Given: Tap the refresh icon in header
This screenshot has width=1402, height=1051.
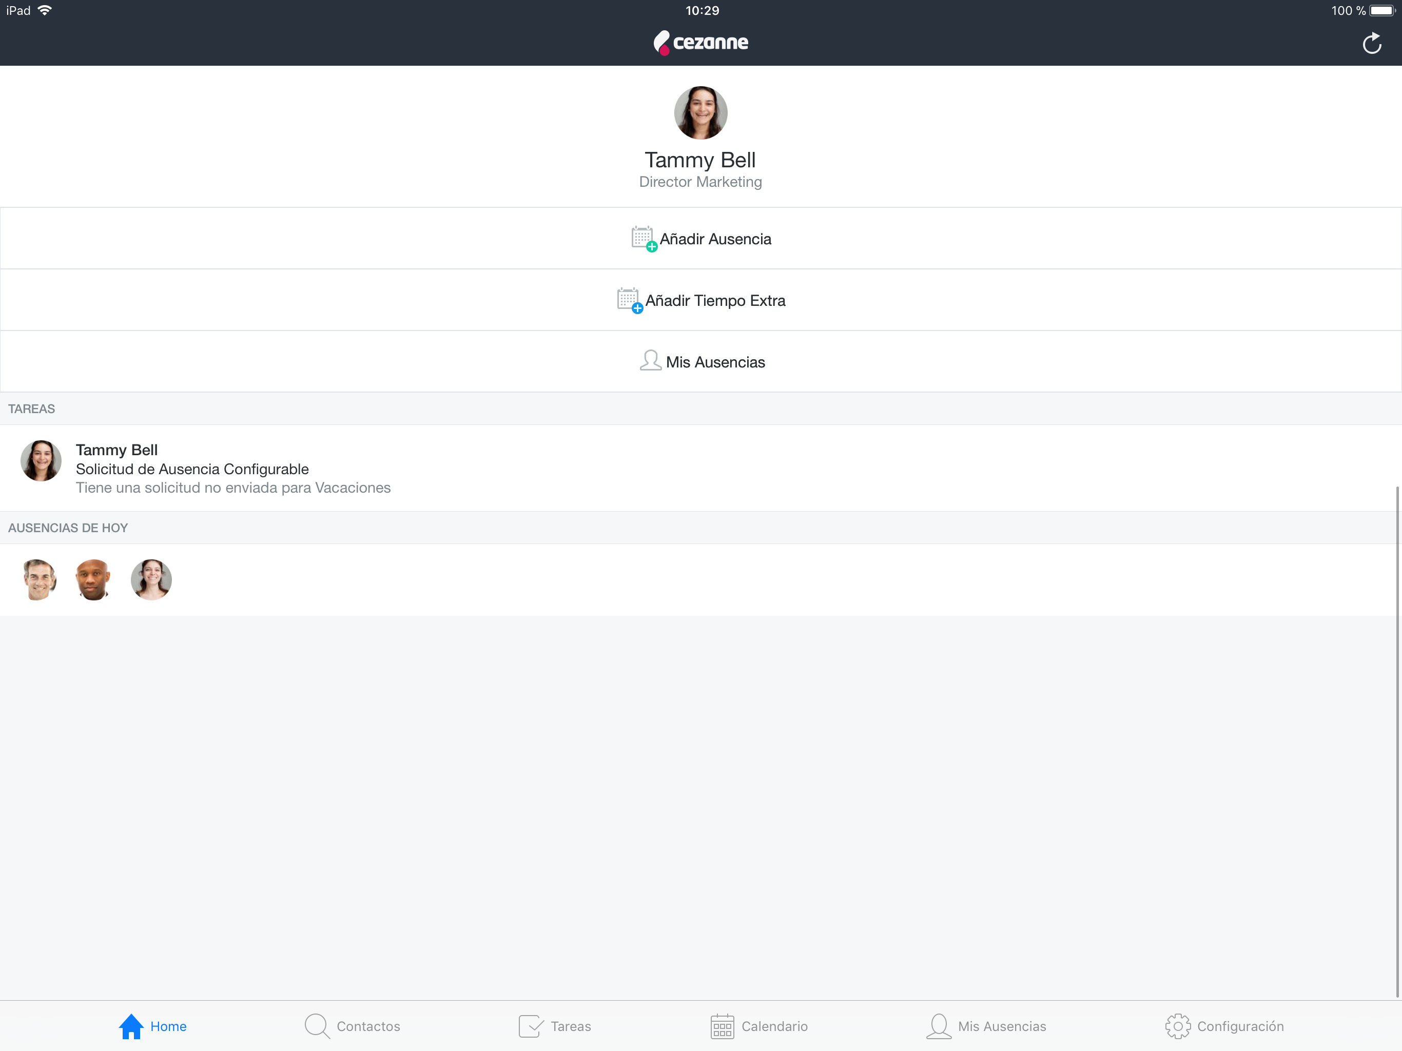Looking at the screenshot, I should (1372, 43).
